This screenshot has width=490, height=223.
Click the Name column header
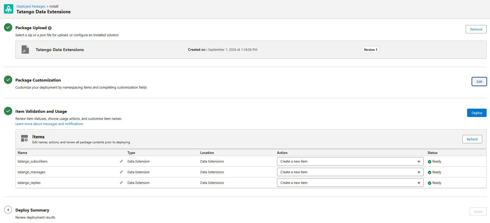click(x=22, y=153)
